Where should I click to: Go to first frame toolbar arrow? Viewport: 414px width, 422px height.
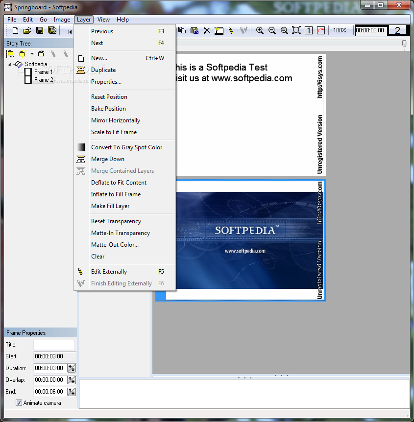[x=70, y=32]
